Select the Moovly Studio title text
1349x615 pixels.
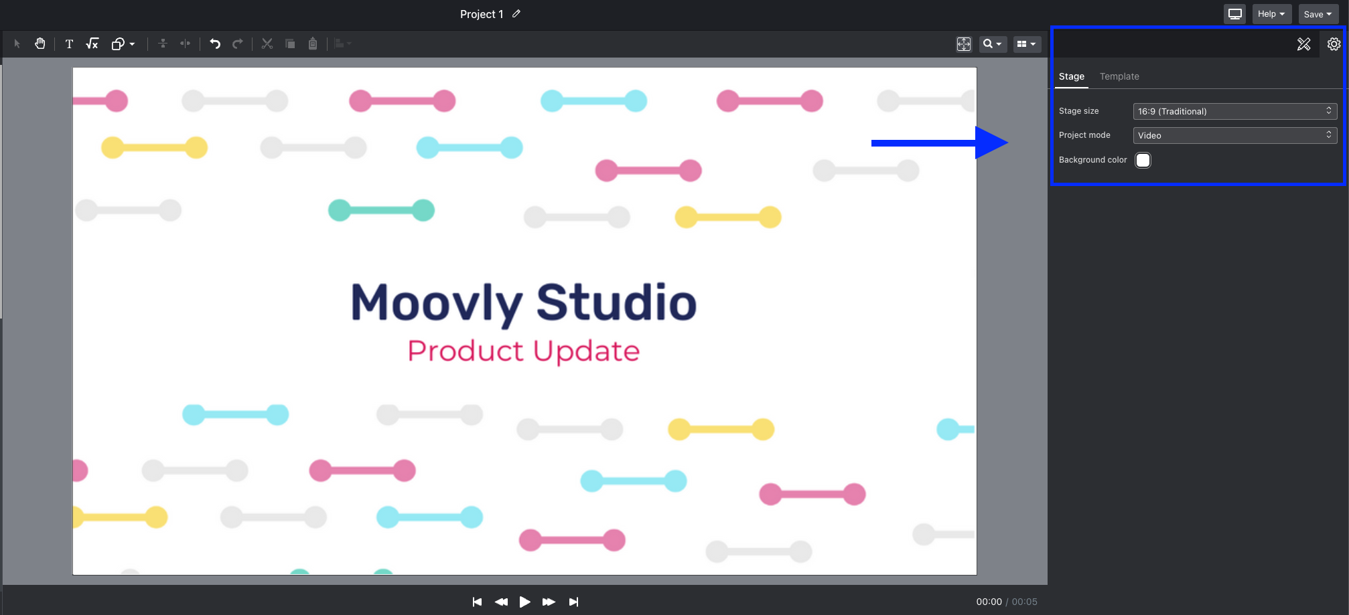click(524, 303)
